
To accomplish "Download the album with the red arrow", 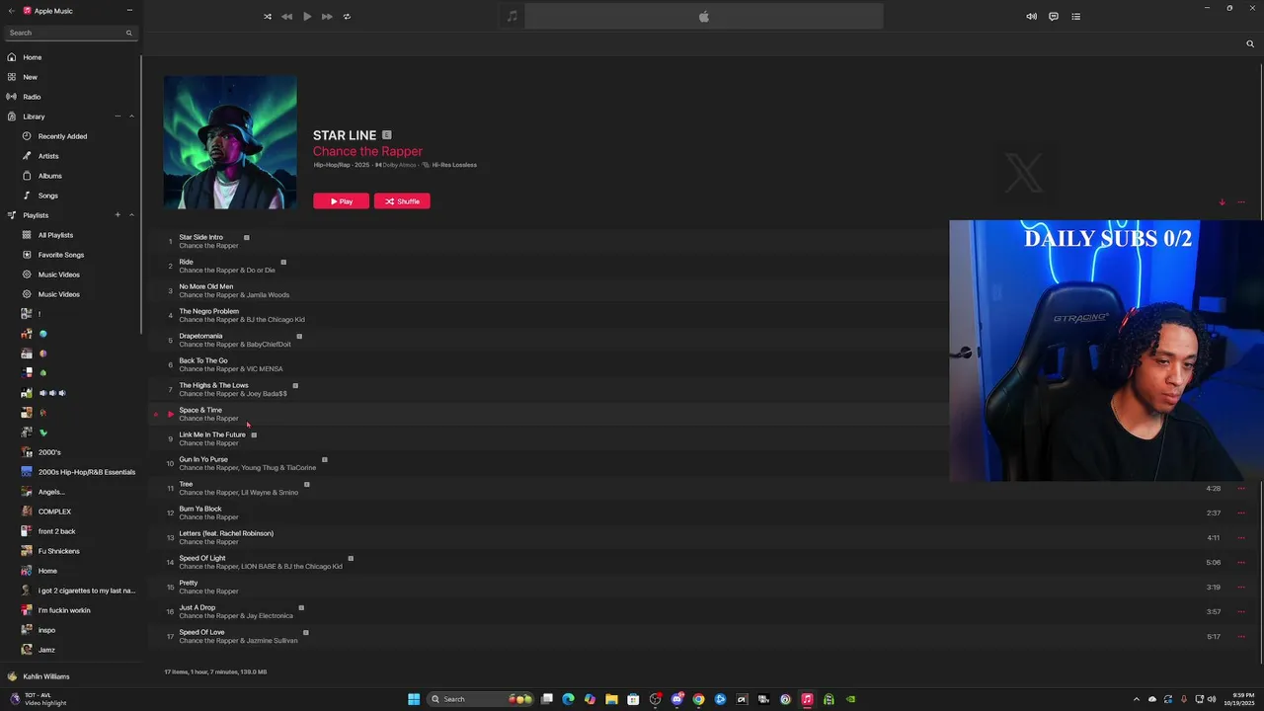I will 1222,202.
